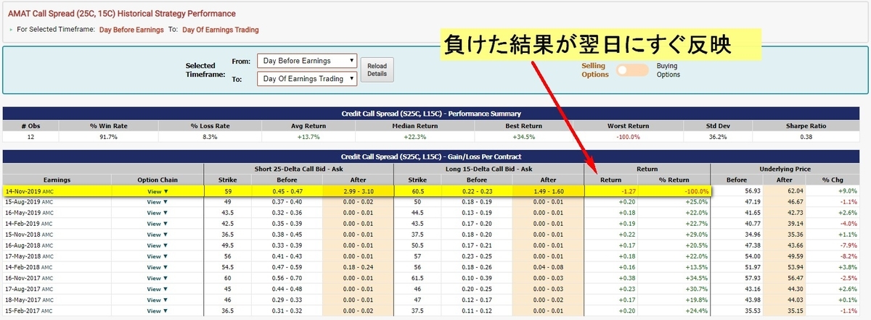
Task: Click the 1.49 - 1.60 after cell
Action: pos(549,191)
